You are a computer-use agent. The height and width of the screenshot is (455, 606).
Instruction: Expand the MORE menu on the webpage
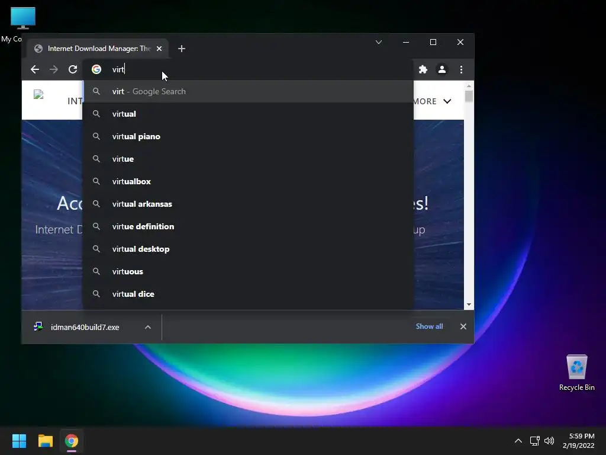432,101
